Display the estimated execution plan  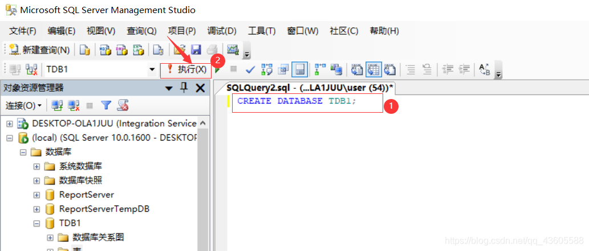267,69
